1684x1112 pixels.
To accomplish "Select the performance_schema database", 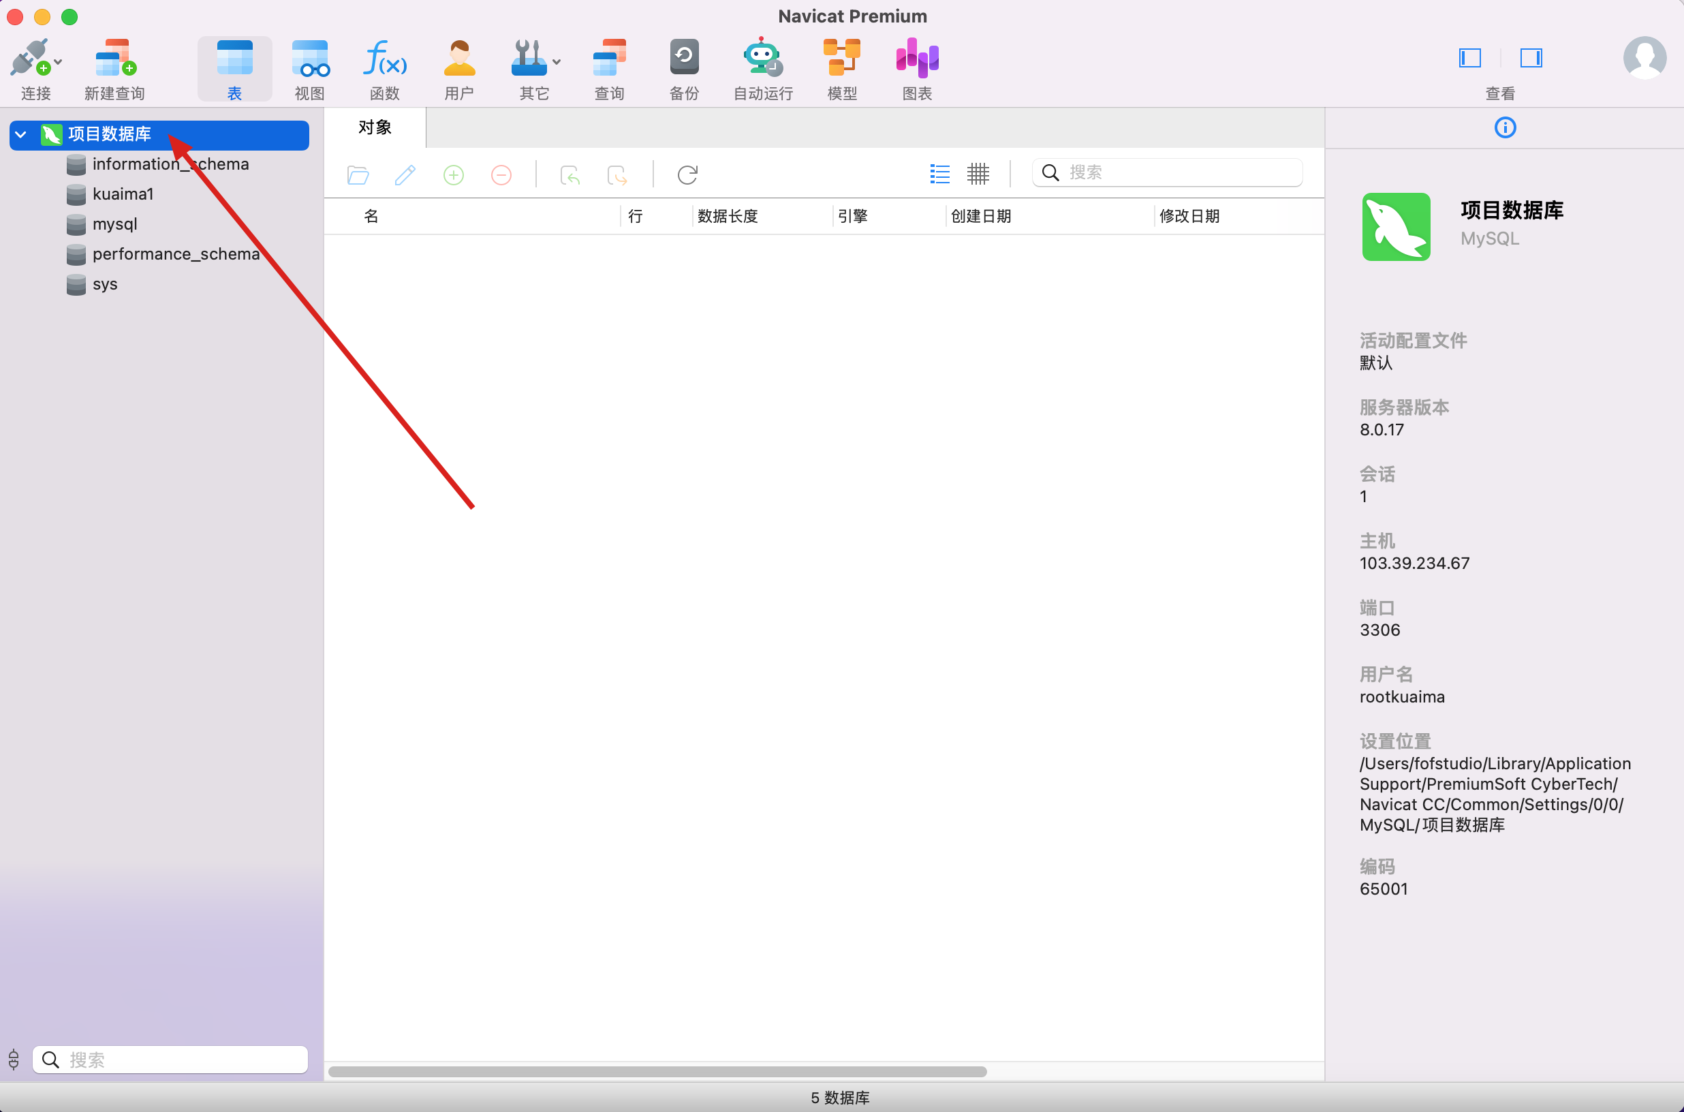I will 176,254.
